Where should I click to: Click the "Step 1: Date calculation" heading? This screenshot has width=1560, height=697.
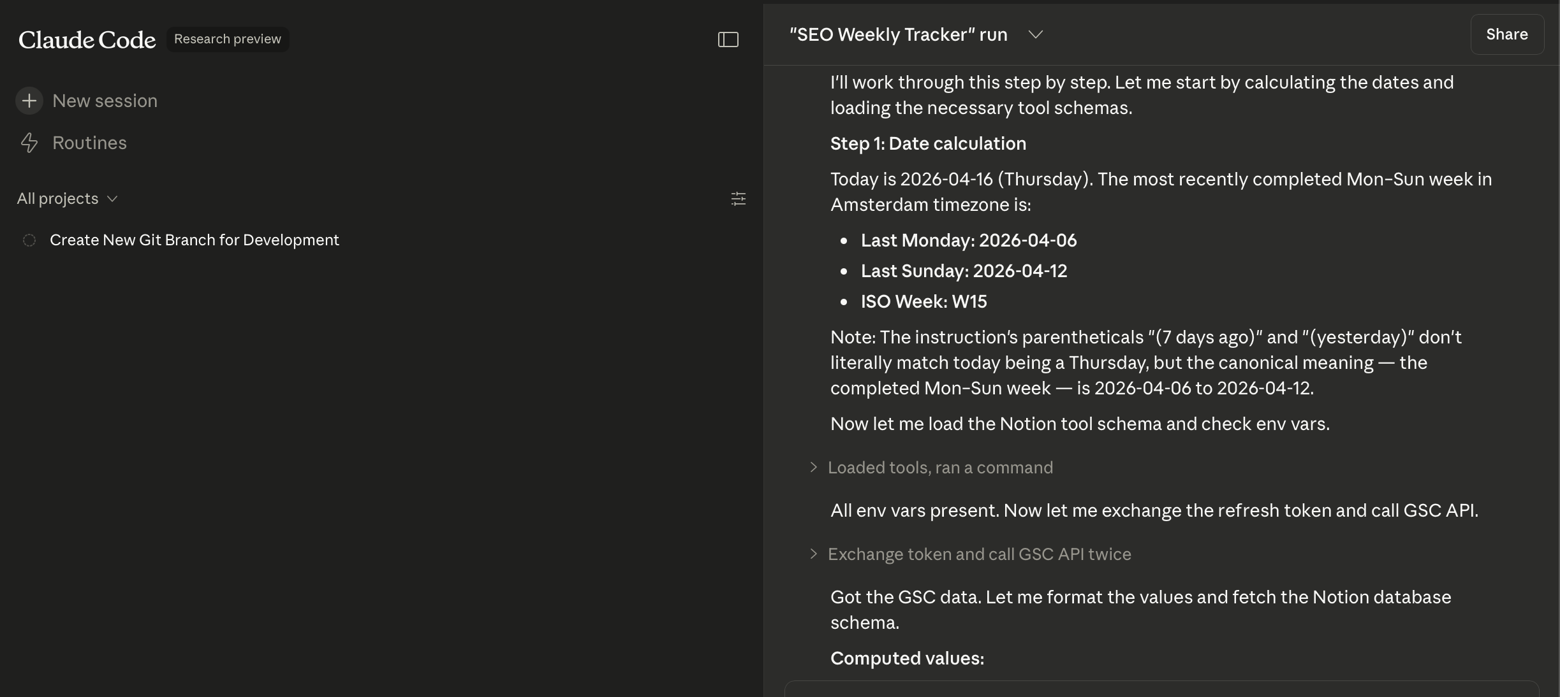pyautogui.click(x=928, y=143)
